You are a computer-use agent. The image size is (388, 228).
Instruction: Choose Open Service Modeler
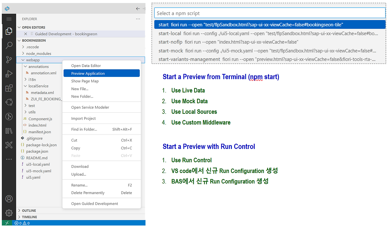click(102, 107)
